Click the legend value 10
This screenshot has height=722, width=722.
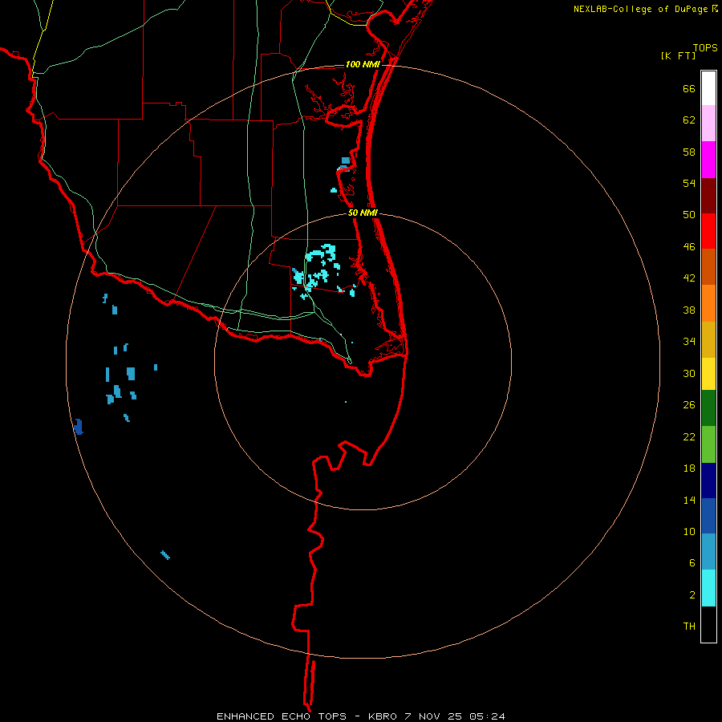point(689,531)
